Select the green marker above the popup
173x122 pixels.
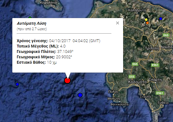pos(30,17)
